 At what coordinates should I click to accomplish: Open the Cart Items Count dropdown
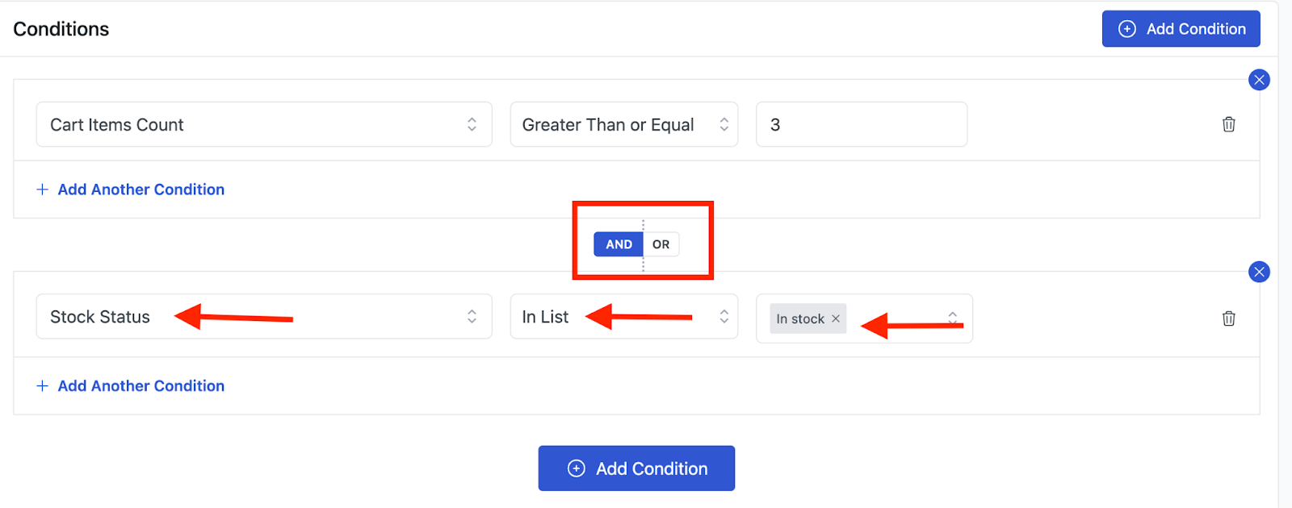[x=264, y=124]
